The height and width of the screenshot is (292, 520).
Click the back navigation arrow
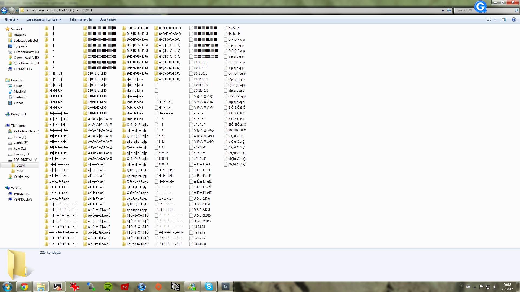[4, 10]
